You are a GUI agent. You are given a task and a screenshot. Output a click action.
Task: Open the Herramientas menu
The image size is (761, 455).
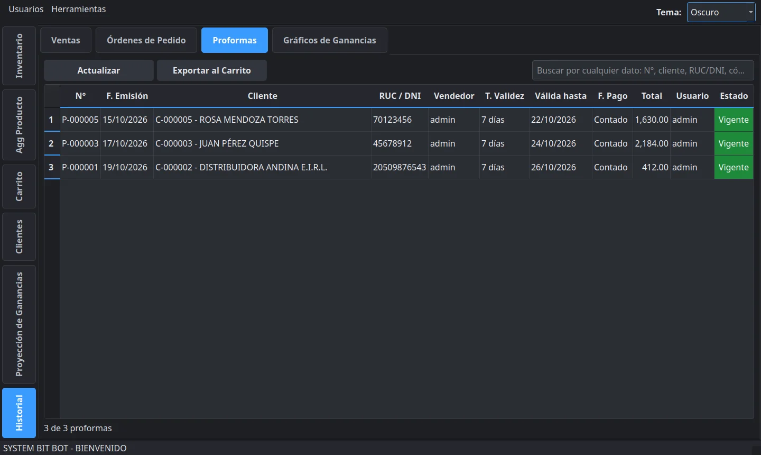(x=79, y=9)
